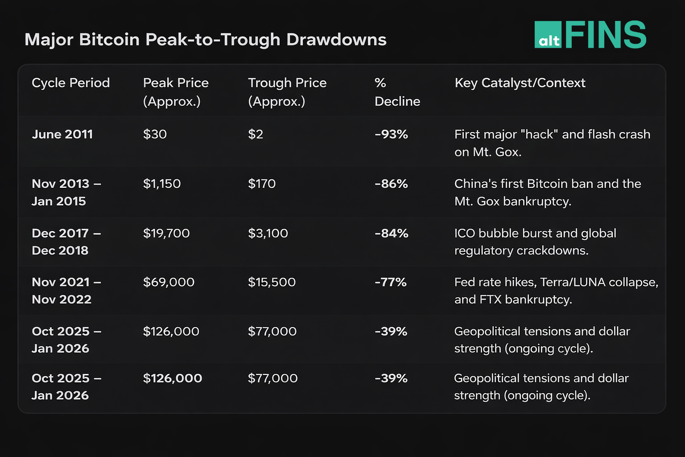Click the $1,150 peak price cell
The height and width of the screenshot is (457, 685).
pyautogui.click(x=162, y=184)
